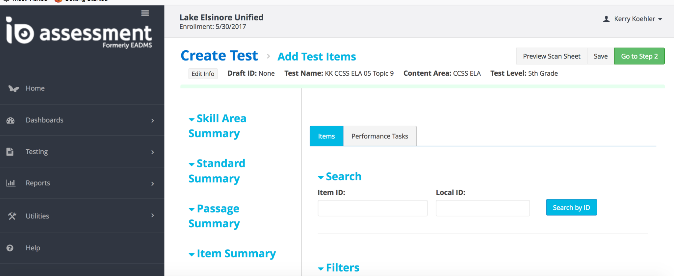Click the Testing document icon
Image resolution: width=674 pixels, height=276 pixels.
pos(10,152)
